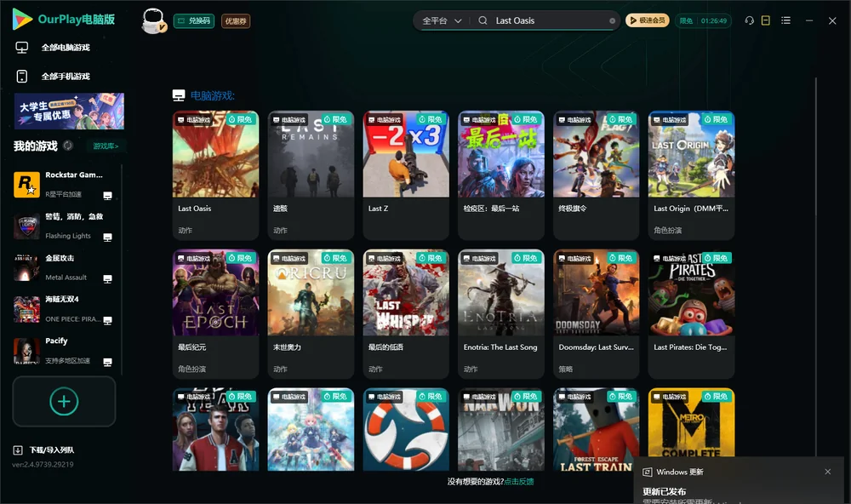
Task: Click the 点击反馈 feedback link
Action: point(519,481)
